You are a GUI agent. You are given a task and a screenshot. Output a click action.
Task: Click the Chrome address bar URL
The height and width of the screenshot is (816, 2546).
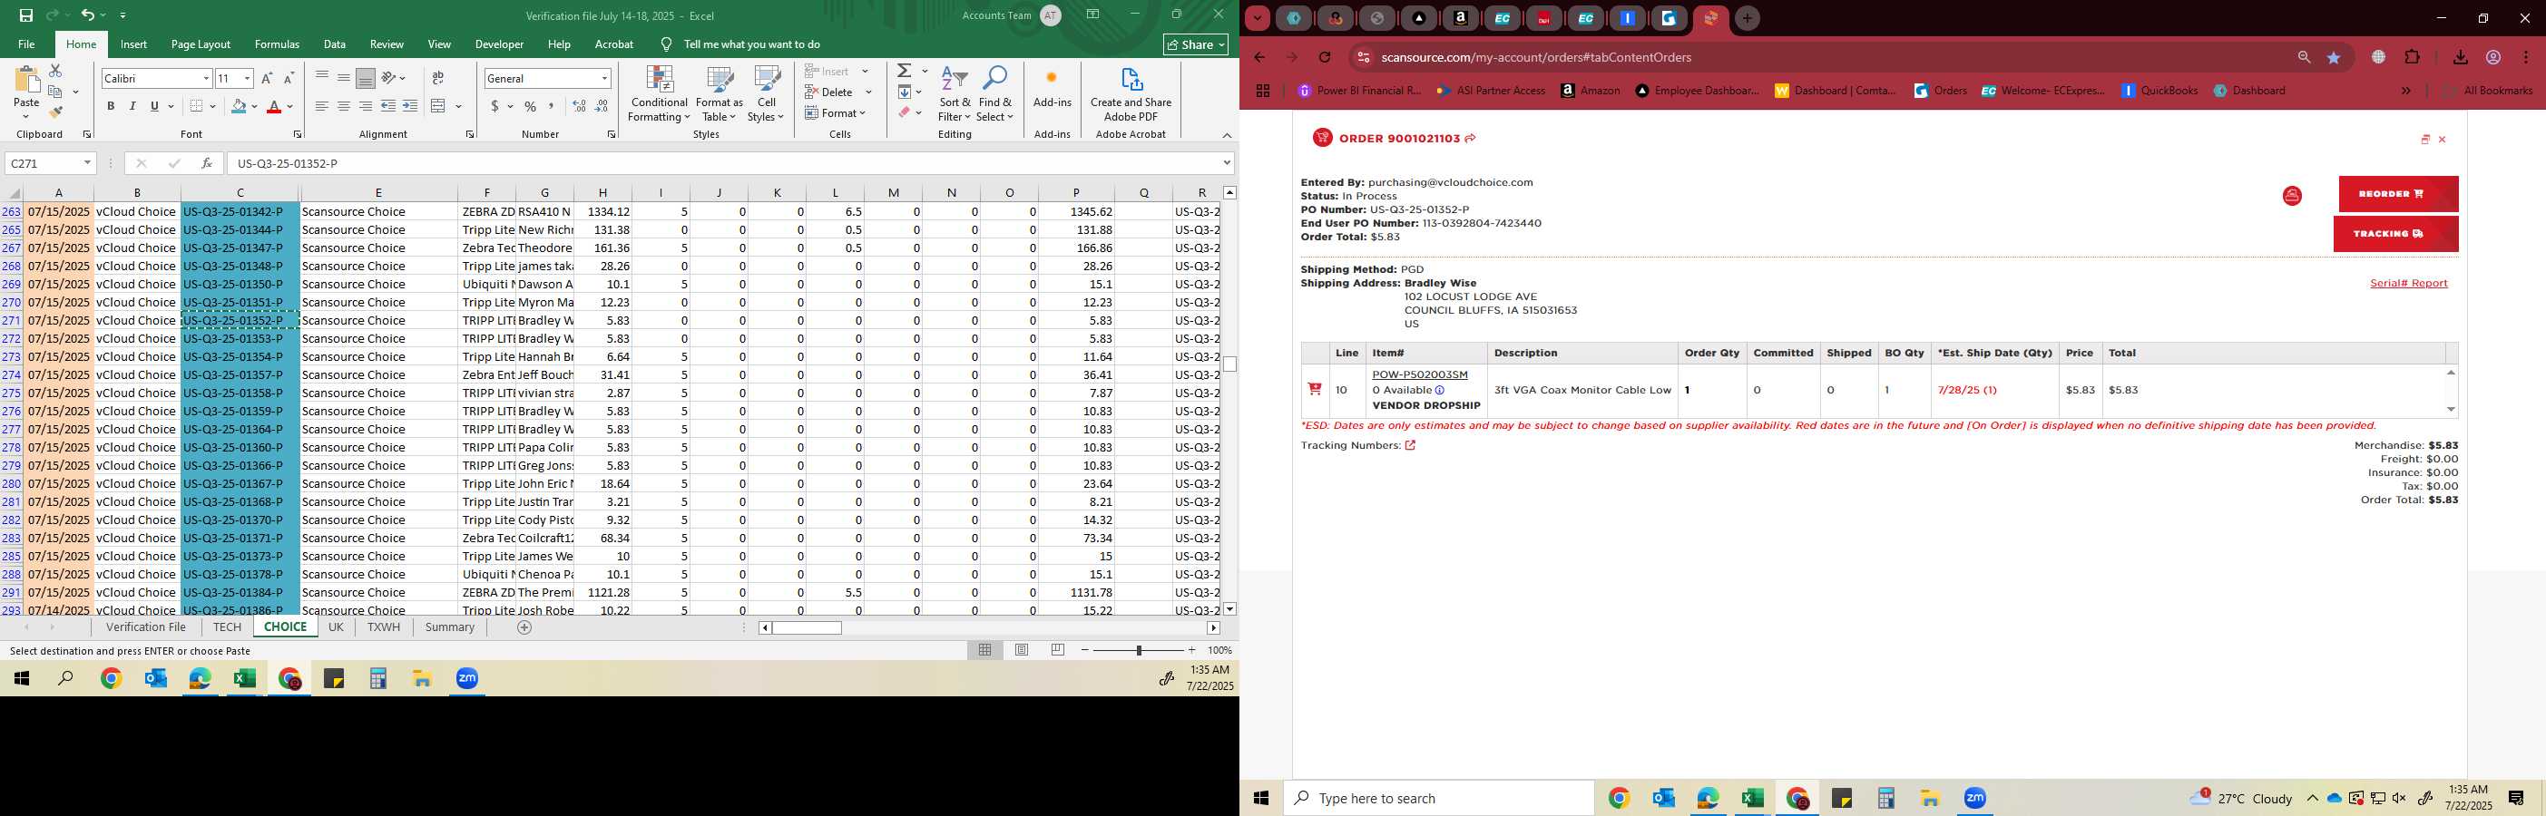(x=1535, y=57)
